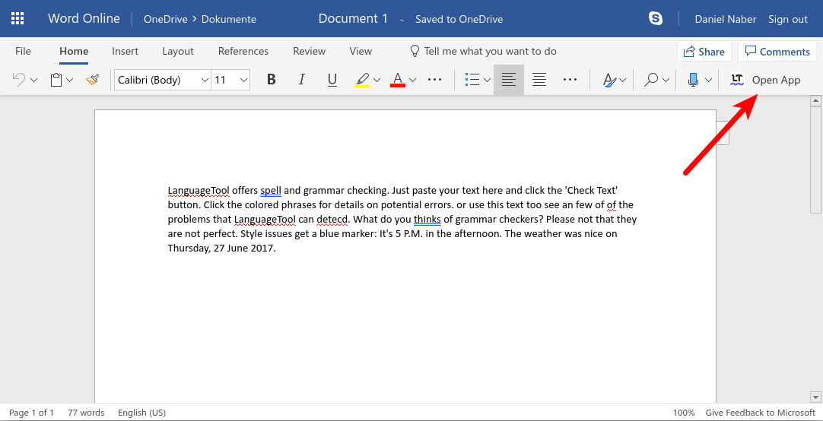Click Tell me what you want to do
The width and height of the screenshot is (823, 421).
point(484,52)
